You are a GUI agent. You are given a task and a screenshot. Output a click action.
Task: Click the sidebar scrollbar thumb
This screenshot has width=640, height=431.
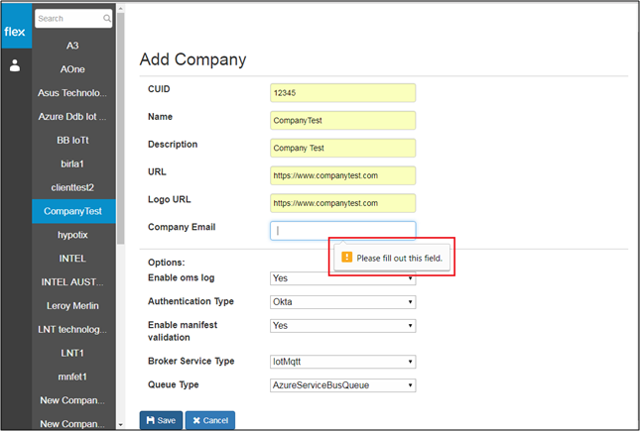click(121, 129)
